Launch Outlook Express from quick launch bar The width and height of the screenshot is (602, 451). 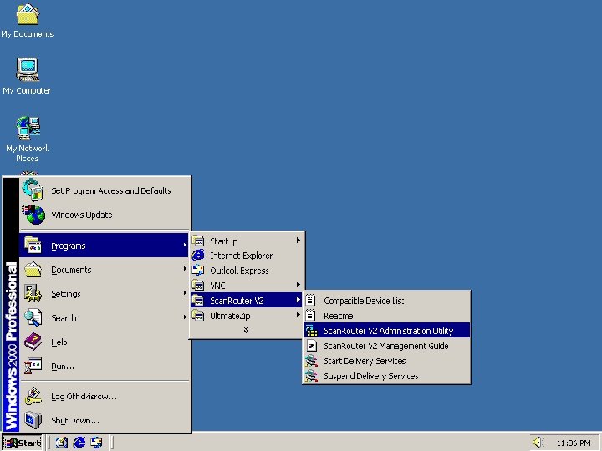(96, 443)
